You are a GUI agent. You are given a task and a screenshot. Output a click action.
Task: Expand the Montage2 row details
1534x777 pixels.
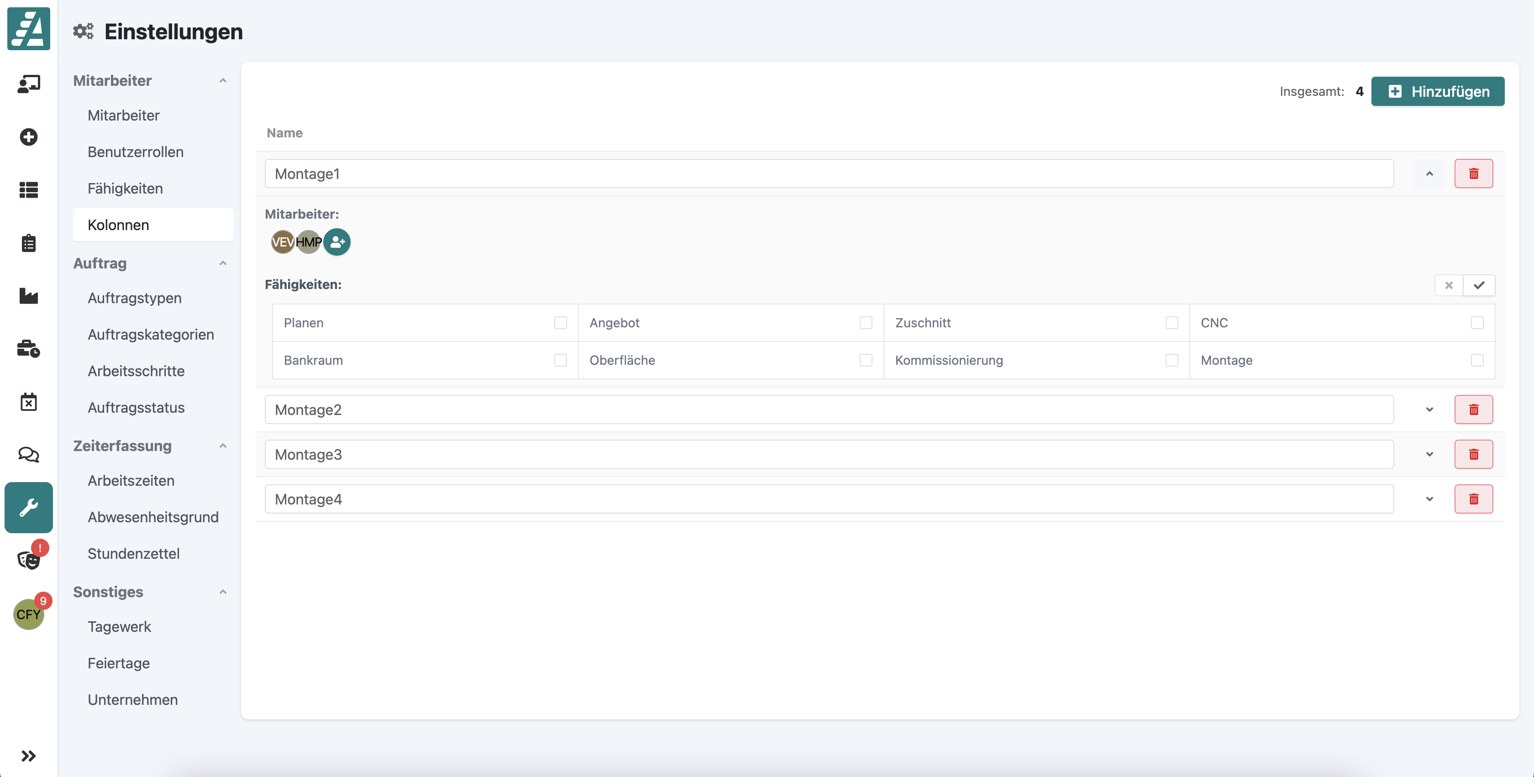[1429, 409]
